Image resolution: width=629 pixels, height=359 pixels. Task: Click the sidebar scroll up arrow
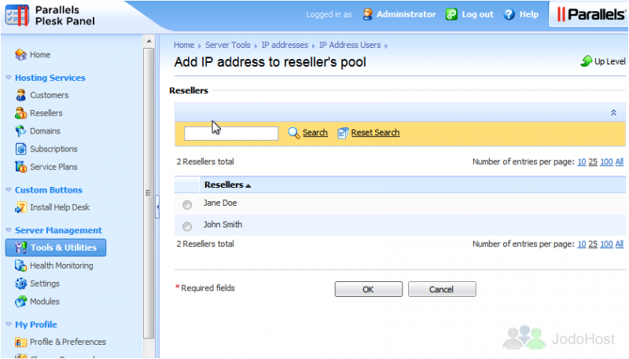(x=149, y=42)
